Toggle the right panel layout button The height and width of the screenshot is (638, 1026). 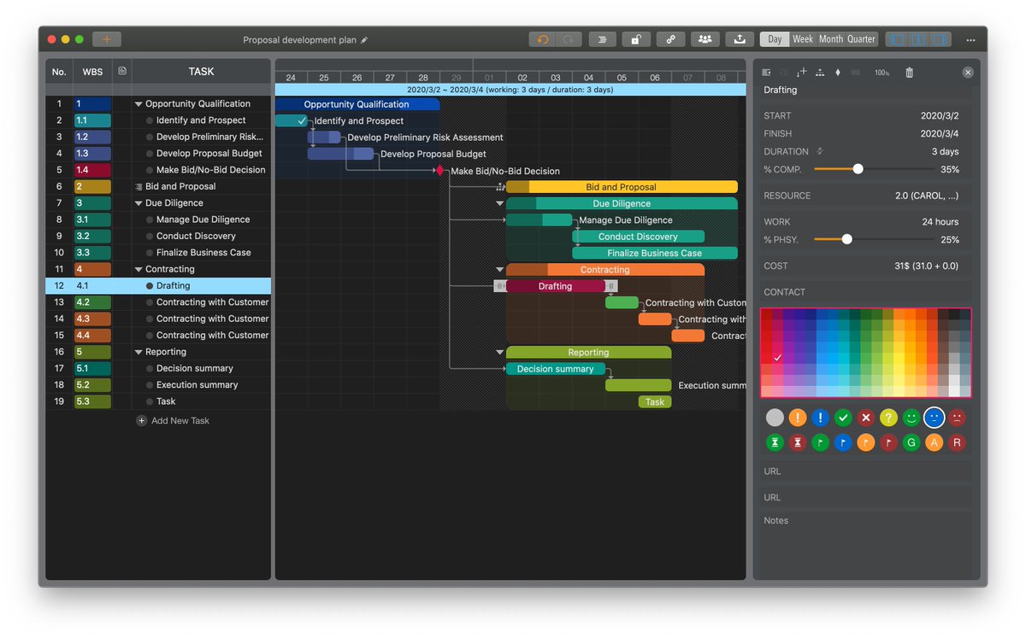tap(940, 39)
